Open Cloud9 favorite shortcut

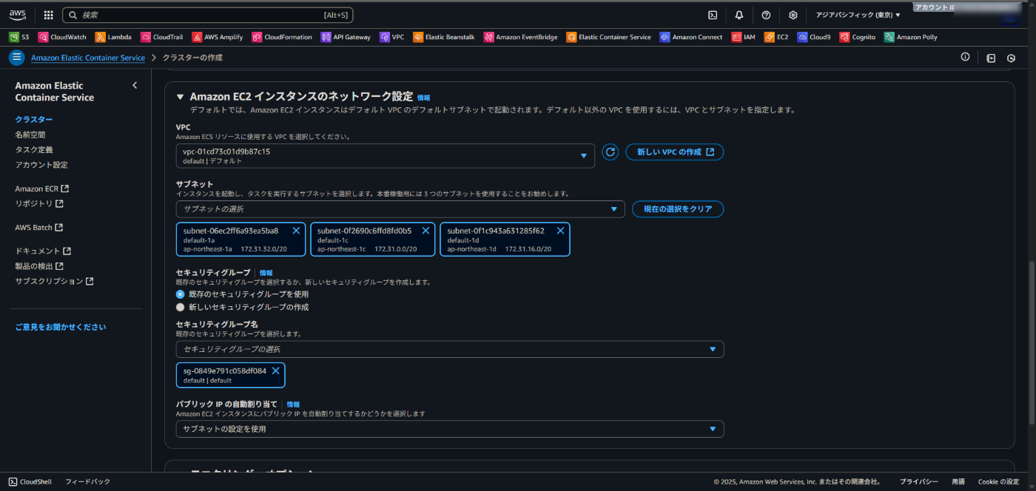(x=814, y=37)
